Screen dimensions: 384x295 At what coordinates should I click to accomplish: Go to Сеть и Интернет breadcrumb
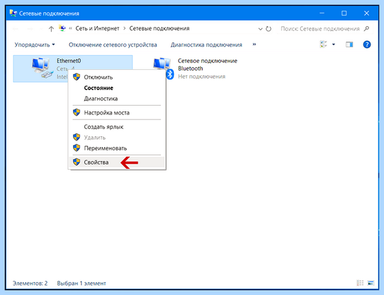click(x=97, y=29)
